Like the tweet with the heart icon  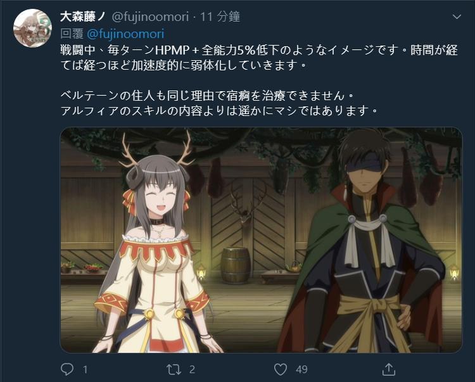280,369
